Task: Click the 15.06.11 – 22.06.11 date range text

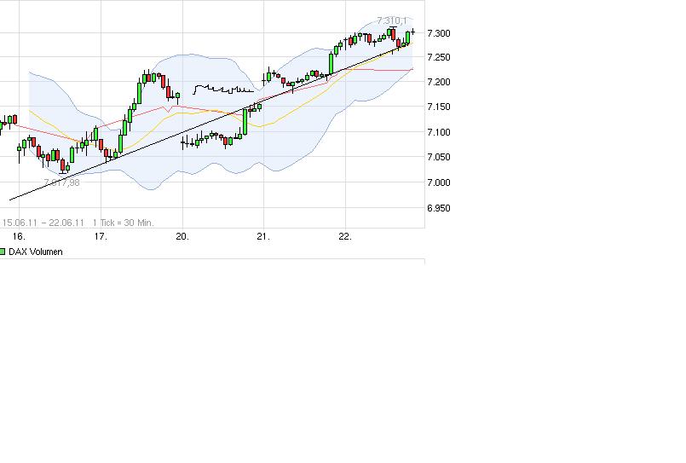Action: [x=43, y=223]
